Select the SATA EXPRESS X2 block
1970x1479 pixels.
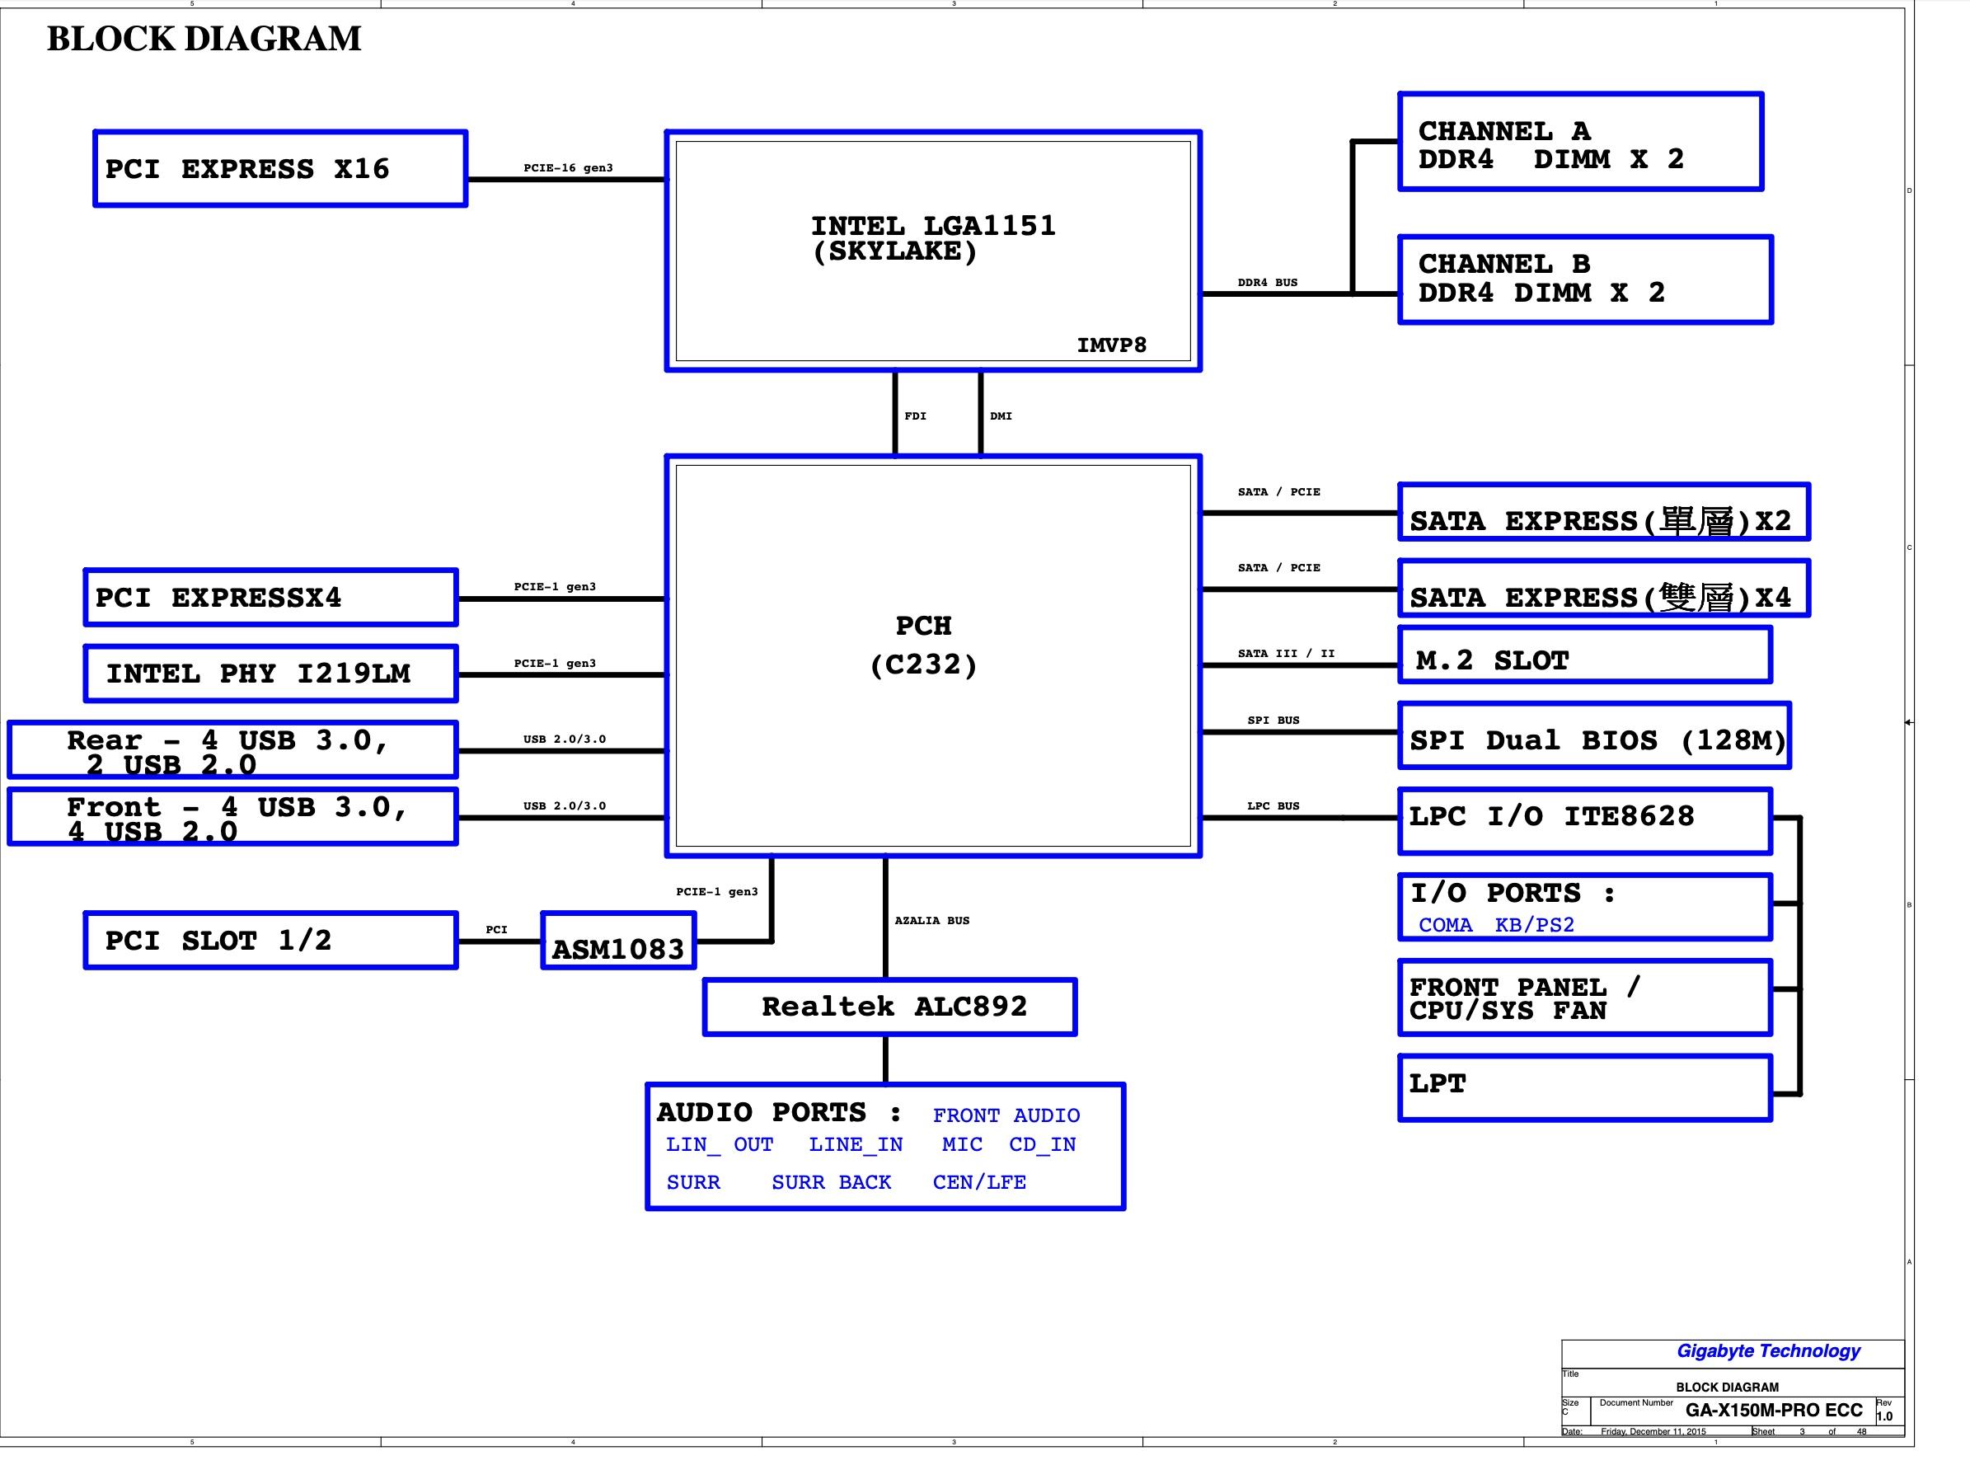(1604, 512)
